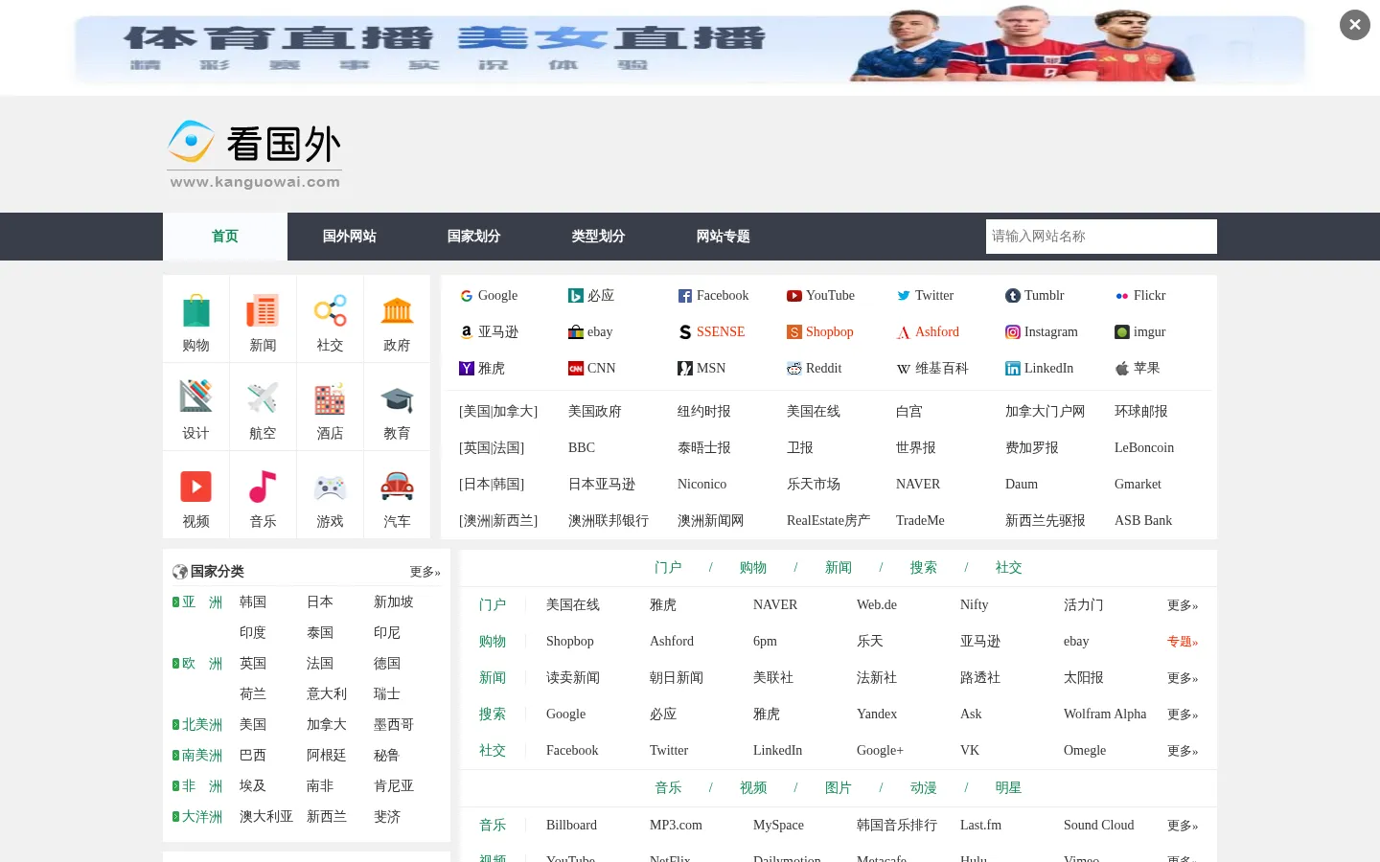1380x862 pixels.
Task: Switch to the 门户 tab in first section
Action: click(668, 568)
